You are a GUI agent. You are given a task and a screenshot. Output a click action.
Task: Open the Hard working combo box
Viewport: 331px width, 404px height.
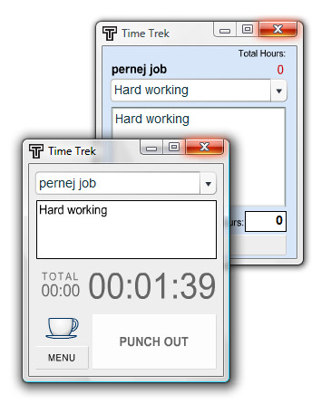tap(199, 91)
